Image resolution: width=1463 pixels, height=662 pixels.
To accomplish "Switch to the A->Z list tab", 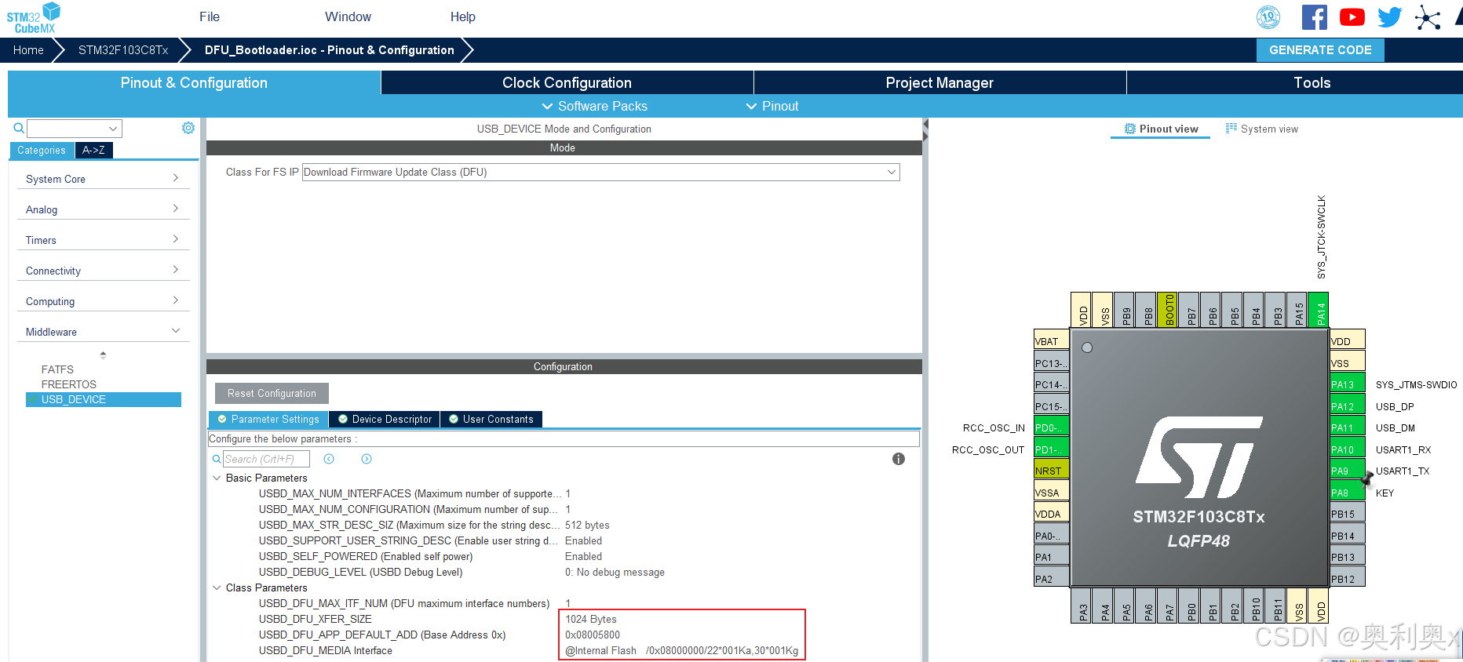I will pyautogui.click(x=93, y=150).
